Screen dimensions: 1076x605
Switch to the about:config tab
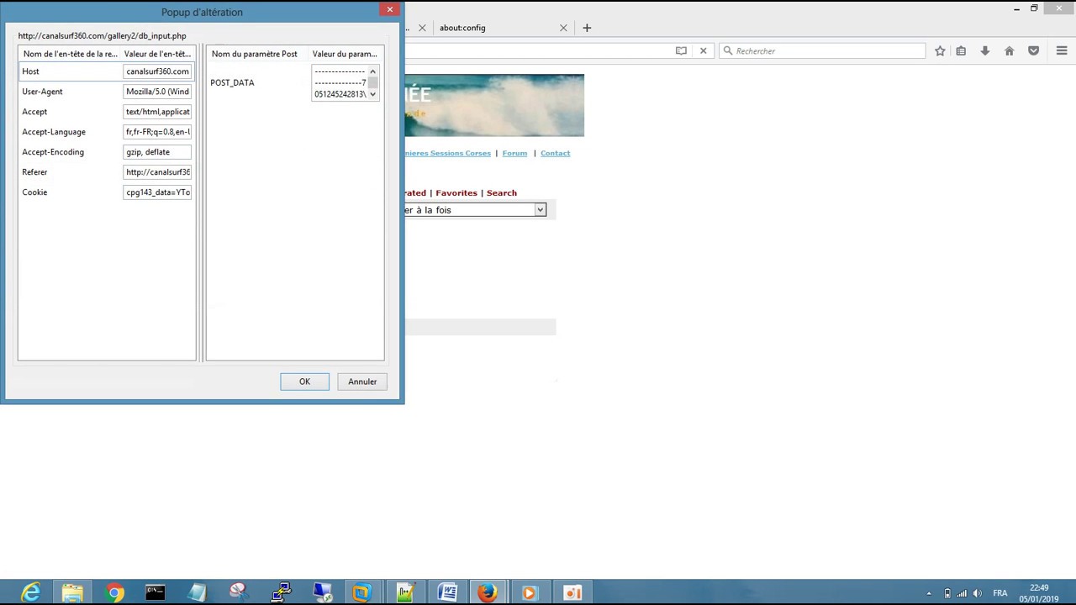[x=462, y=28]
